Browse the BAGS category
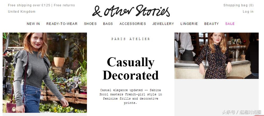Viewport: 264px width, 116px height. [108, 24]
